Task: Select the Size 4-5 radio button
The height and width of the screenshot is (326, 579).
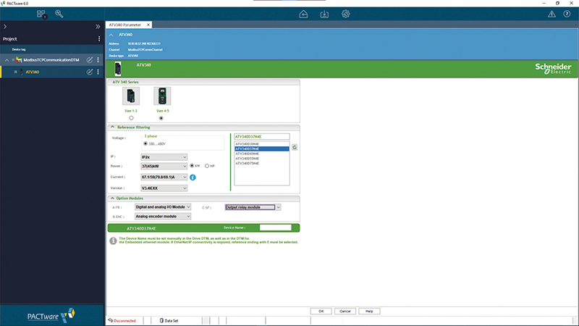Action: click(x=161, y=118)
